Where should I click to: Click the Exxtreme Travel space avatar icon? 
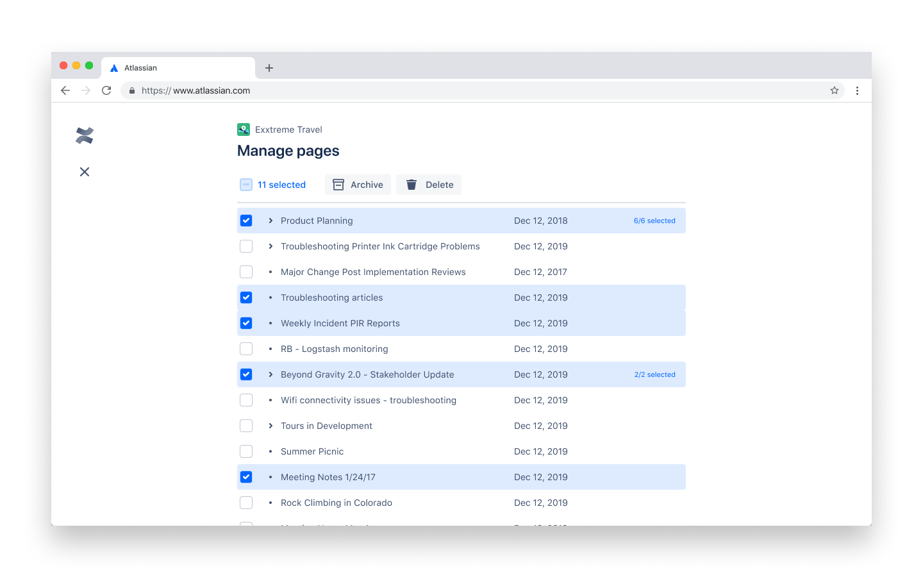243,129
